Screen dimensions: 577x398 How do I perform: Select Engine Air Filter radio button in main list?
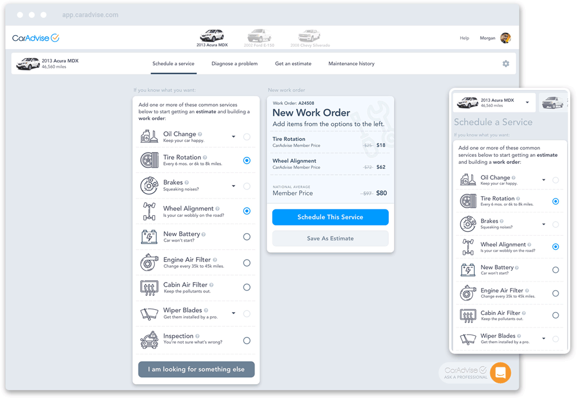click(247, 263)
